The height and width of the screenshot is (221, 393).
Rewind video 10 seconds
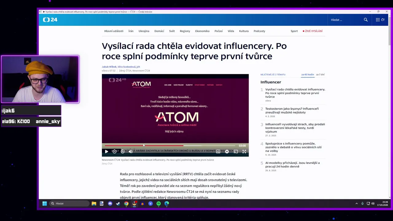pos(115,151)
